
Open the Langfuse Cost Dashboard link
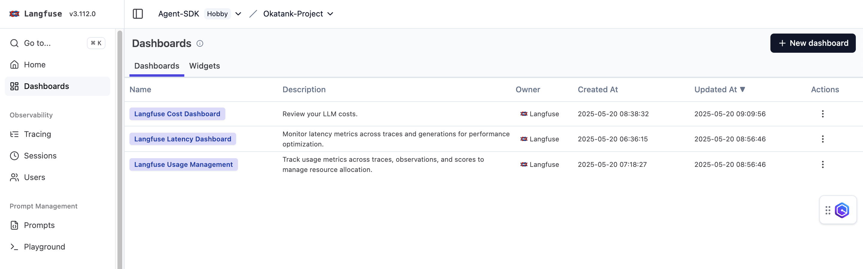coord(177,114)
